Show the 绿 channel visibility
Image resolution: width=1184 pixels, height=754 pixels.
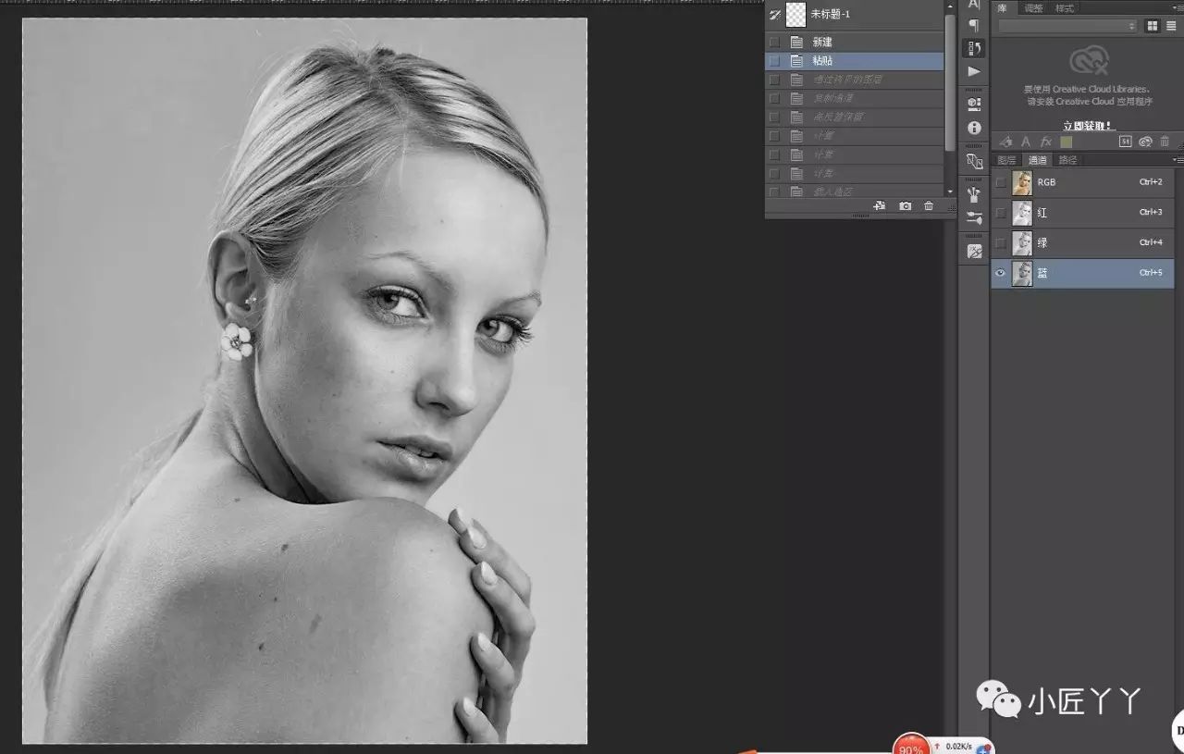click(x=1000, y=242)
